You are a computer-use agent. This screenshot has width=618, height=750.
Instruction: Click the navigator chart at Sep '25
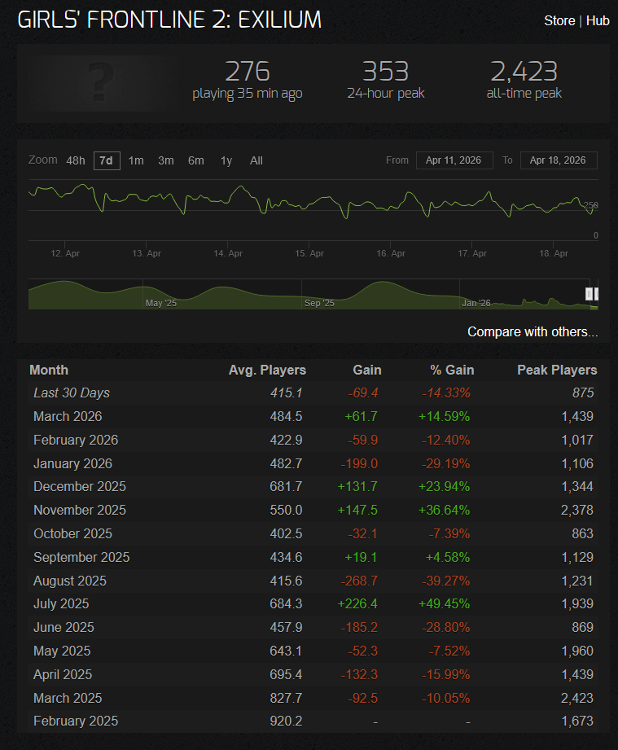[319, 303]
